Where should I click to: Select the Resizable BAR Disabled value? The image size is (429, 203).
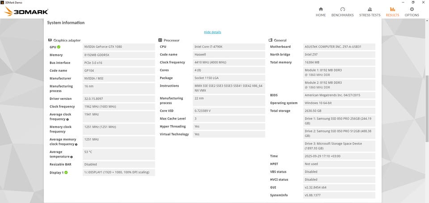tap(119, 165)
